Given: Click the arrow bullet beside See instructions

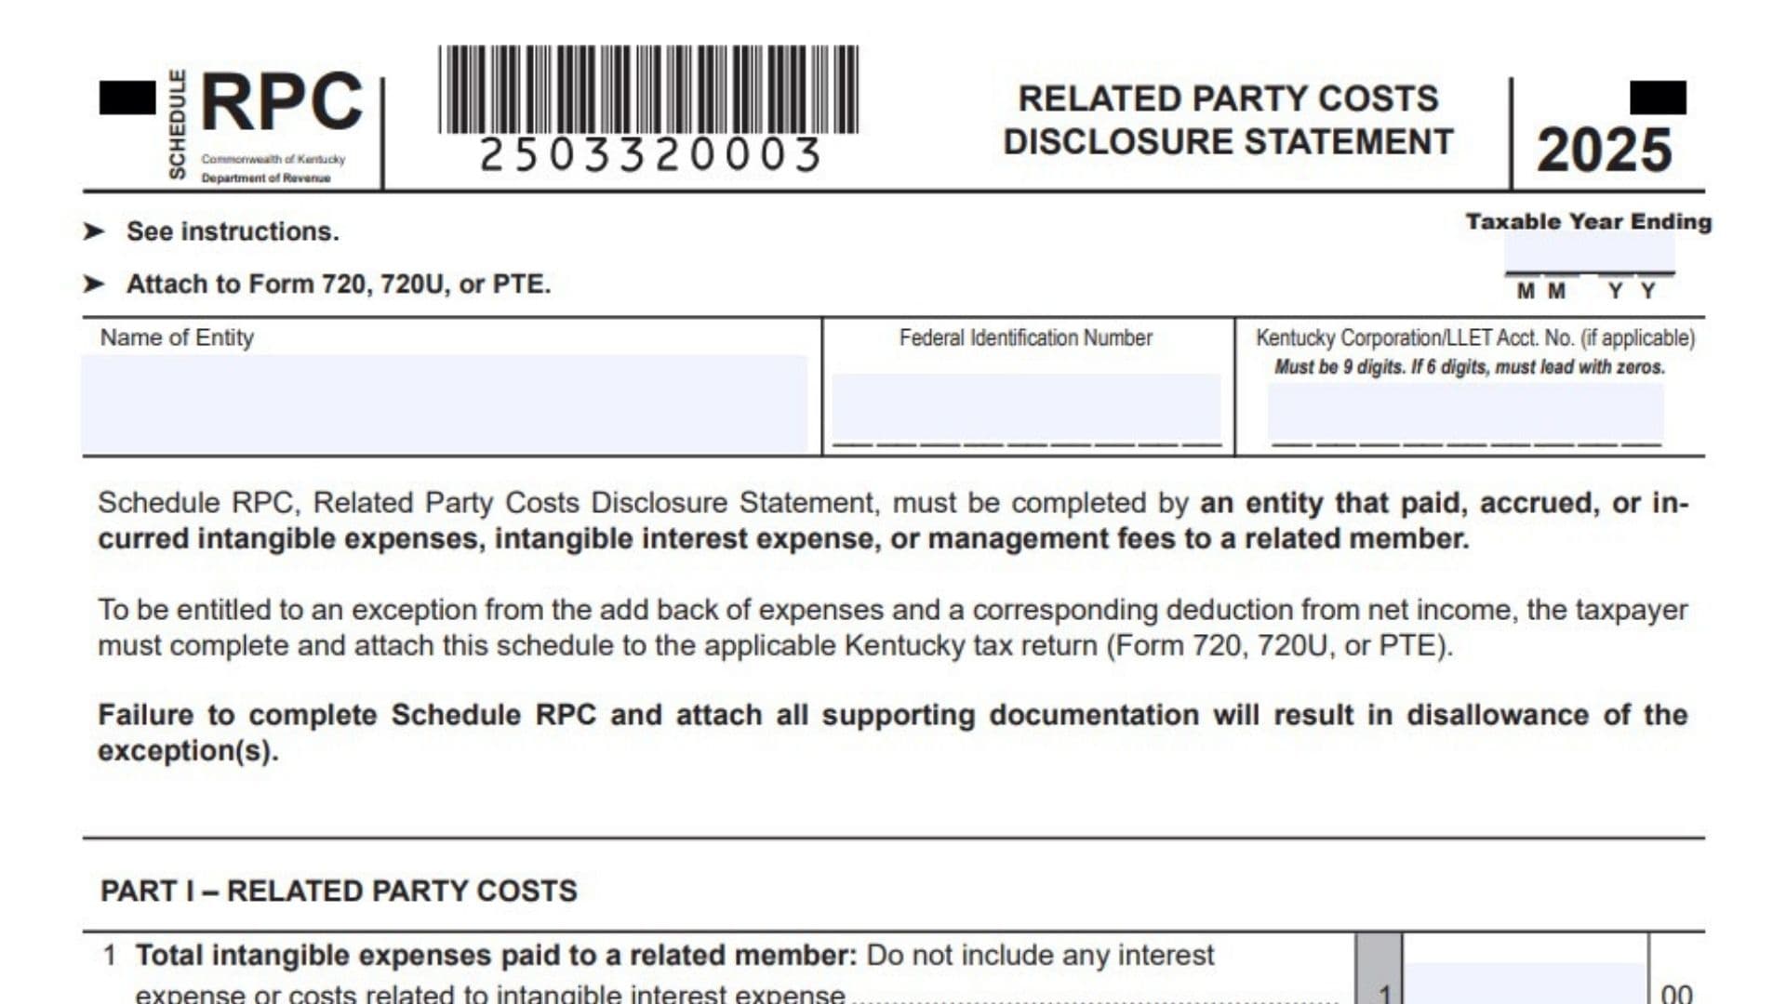Looking at the screenshot, I should click(x=94, y=231).
